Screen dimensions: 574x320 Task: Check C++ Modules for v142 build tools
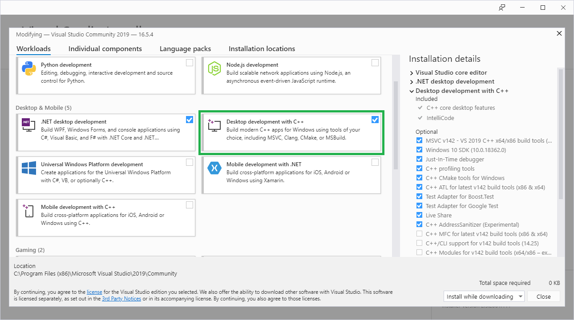pos(419,252)
